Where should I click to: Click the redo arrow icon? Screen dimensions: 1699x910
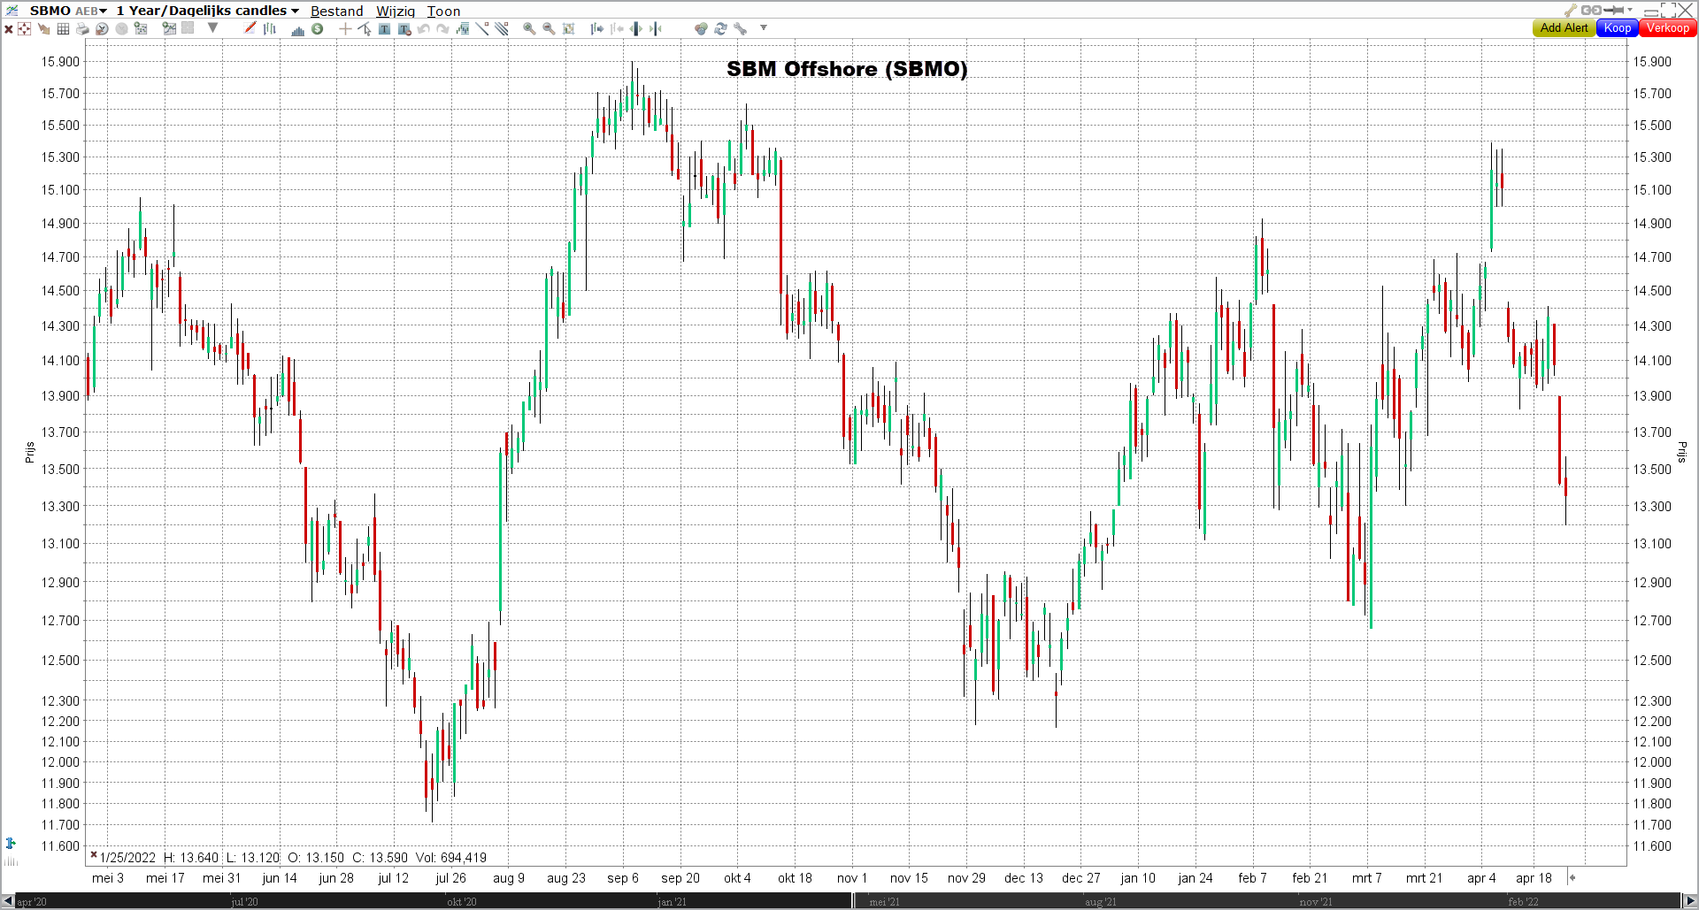coord(442,29)
